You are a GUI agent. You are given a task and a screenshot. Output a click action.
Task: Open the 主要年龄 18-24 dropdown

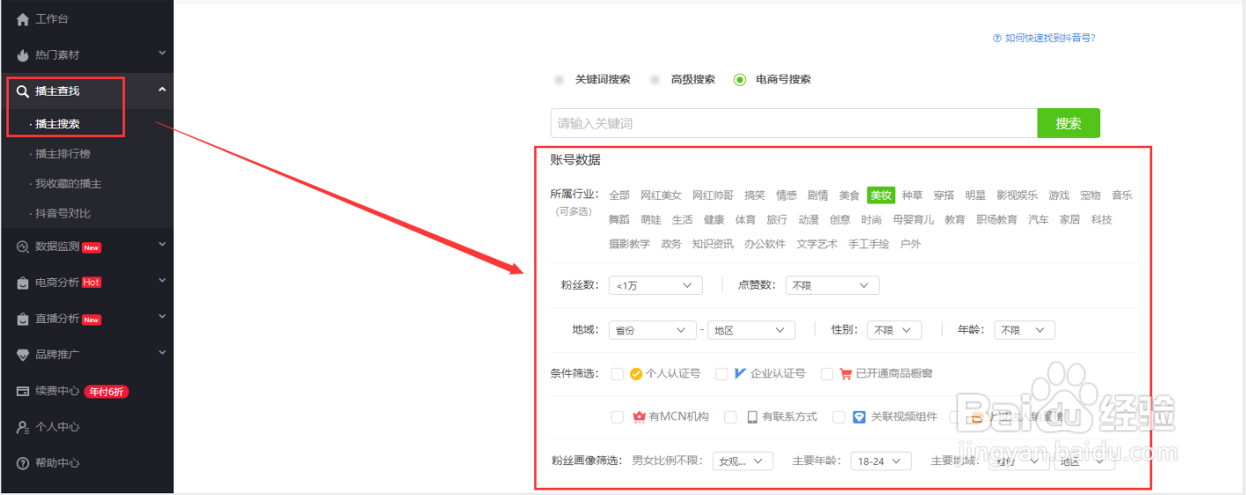tap(881, 461)
